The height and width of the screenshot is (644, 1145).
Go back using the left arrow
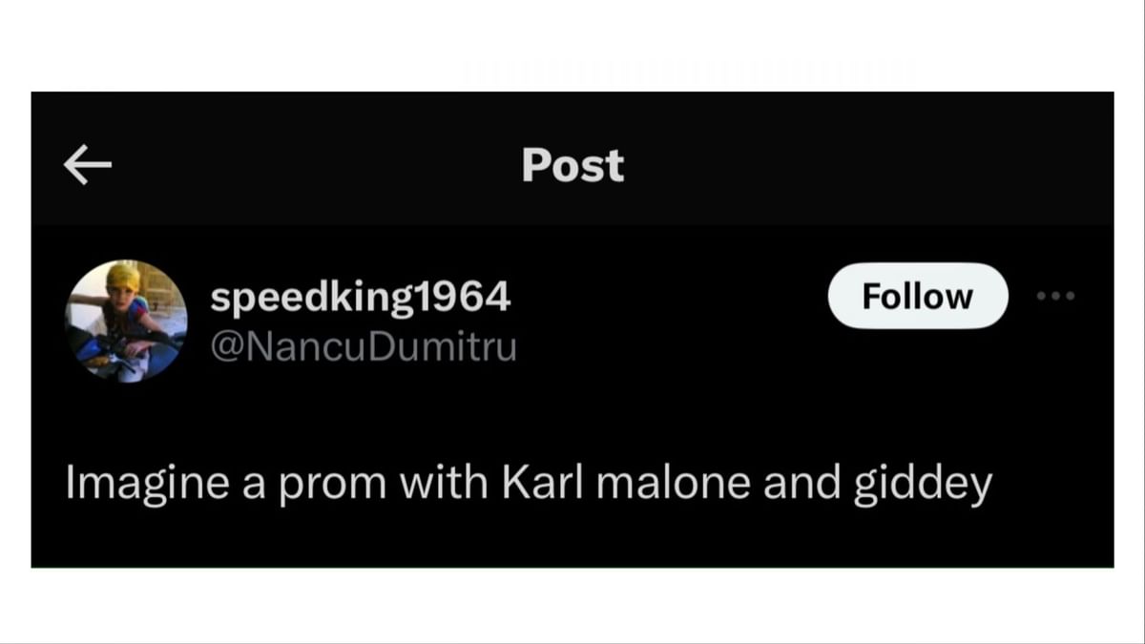point(88,166)
